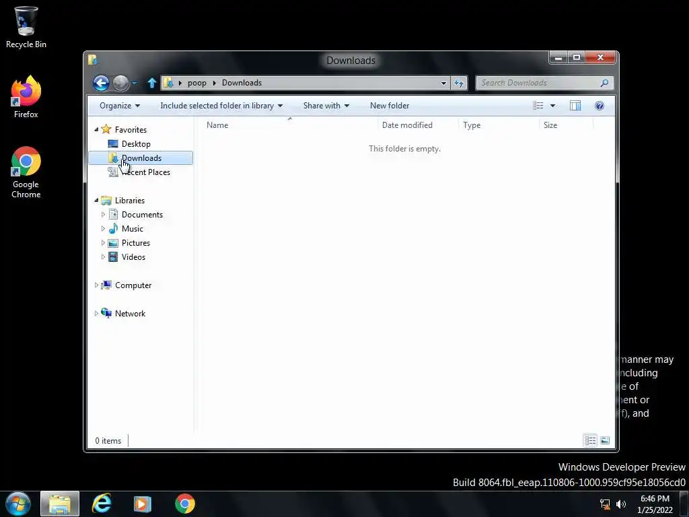Click the grayed Forward arrow button
This screenshot has height=517, width=689.
click(120, 83)
